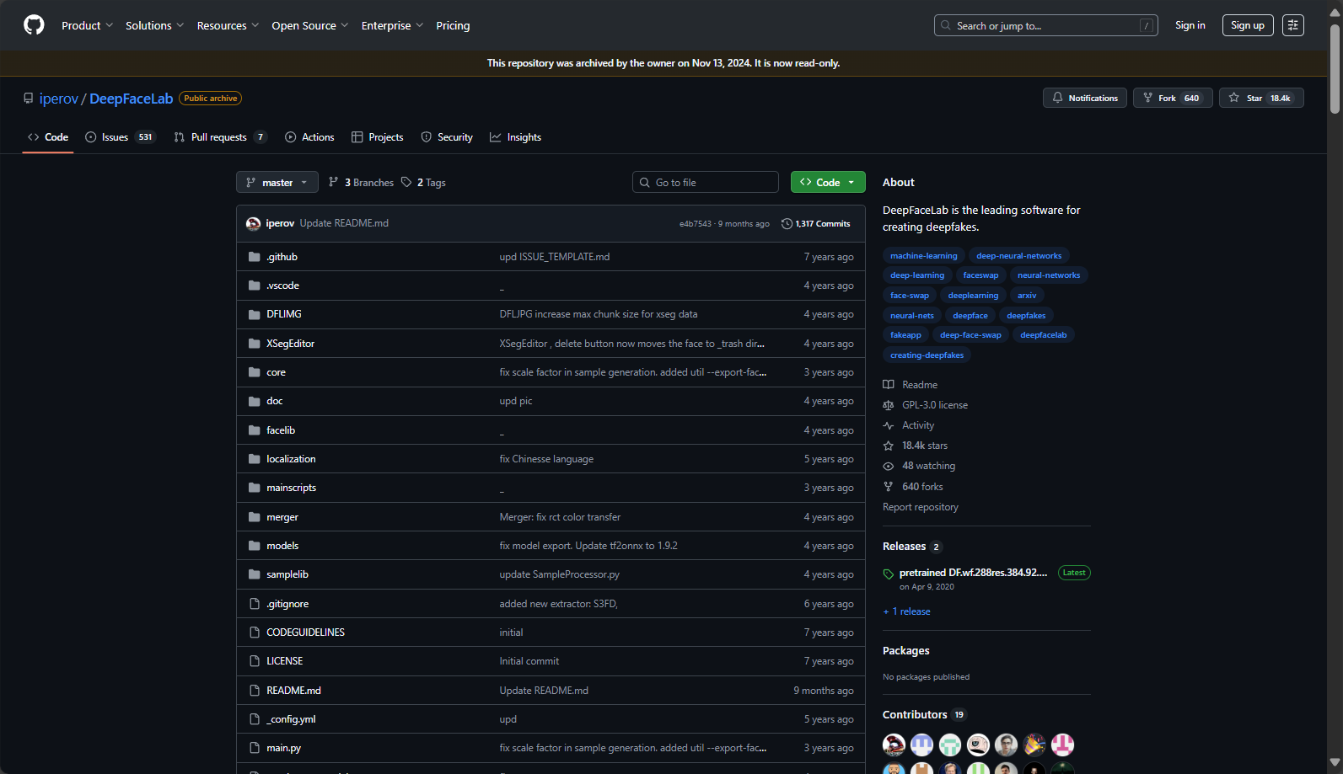Open the green Code dropdown button
Viewport: 1343px width, 774px height.
click(828, 182)
